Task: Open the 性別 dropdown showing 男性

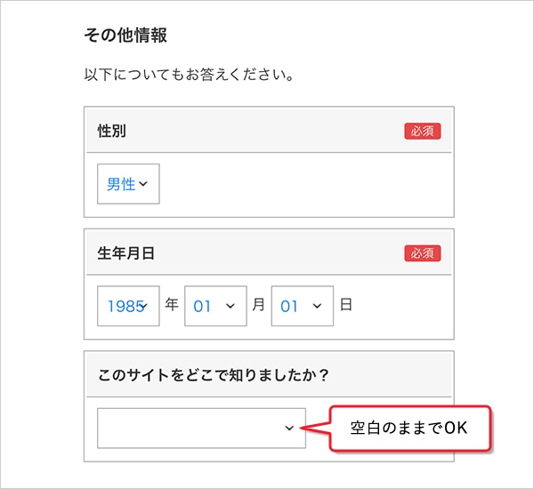Action: click(128, 184)
